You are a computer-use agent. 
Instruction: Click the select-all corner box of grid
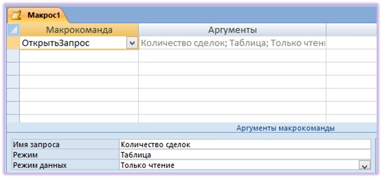pos(14,30)
